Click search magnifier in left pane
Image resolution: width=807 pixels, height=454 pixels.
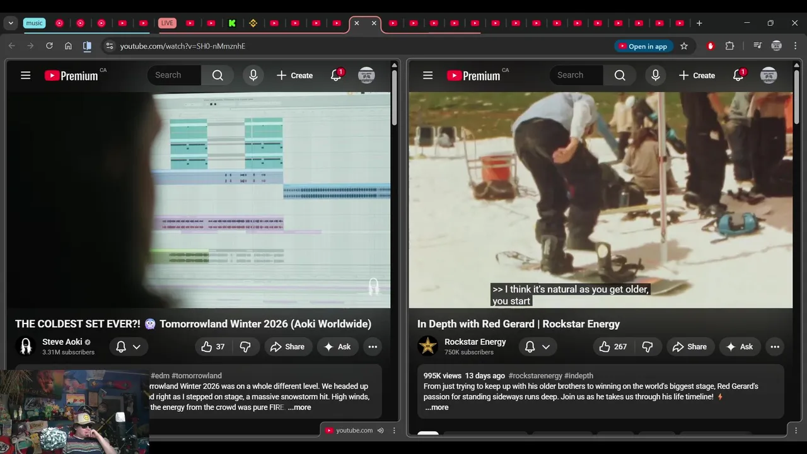218,76
